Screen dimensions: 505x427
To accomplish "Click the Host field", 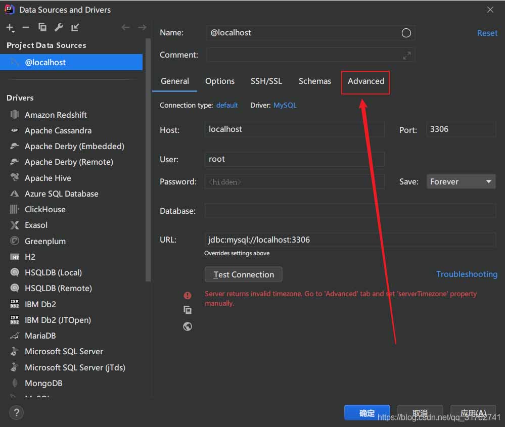I will pos(294,129).
